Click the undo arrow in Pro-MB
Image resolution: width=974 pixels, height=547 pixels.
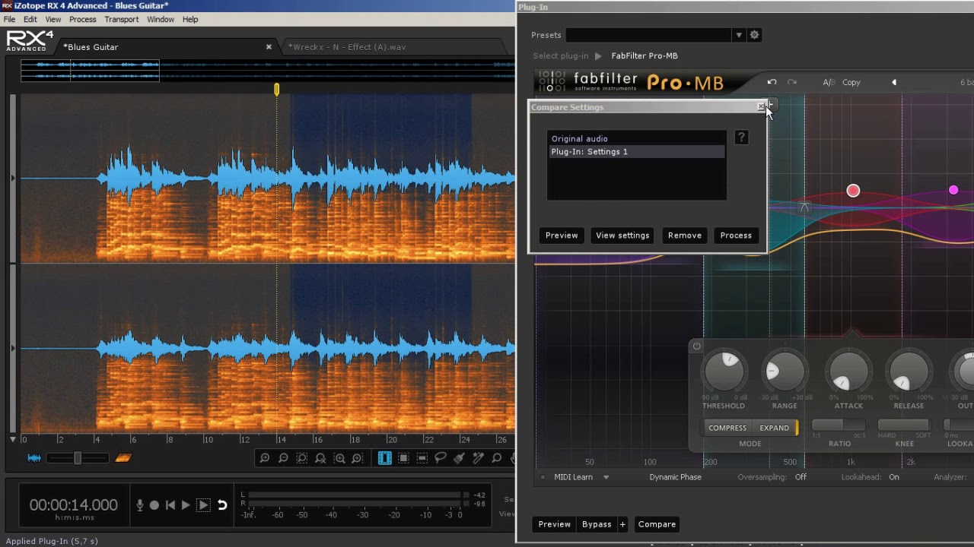pyautogui.click(x=772, y=82)
